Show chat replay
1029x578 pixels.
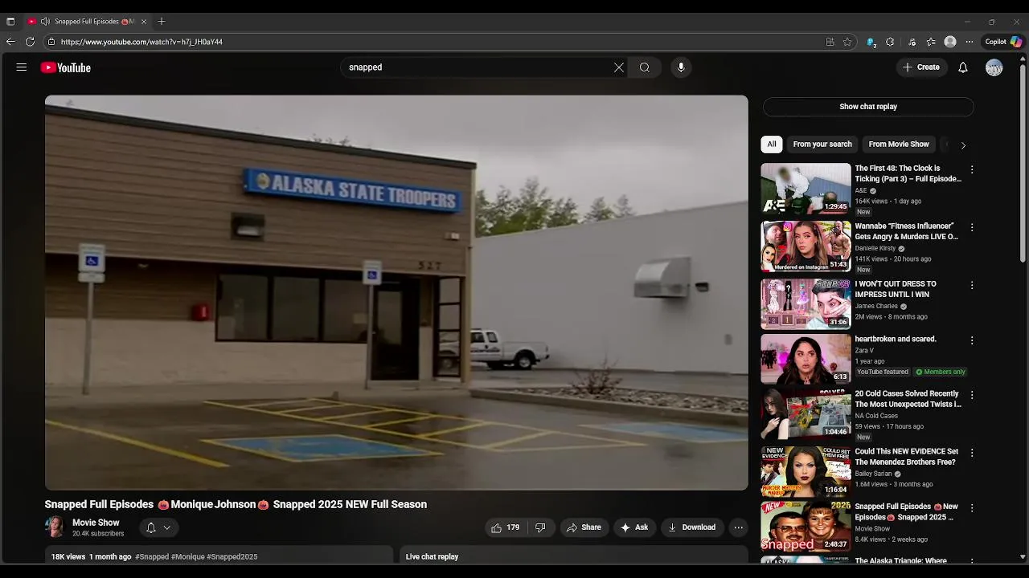(868, 107)
